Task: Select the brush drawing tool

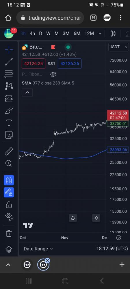Action: (x=9, y=111)
